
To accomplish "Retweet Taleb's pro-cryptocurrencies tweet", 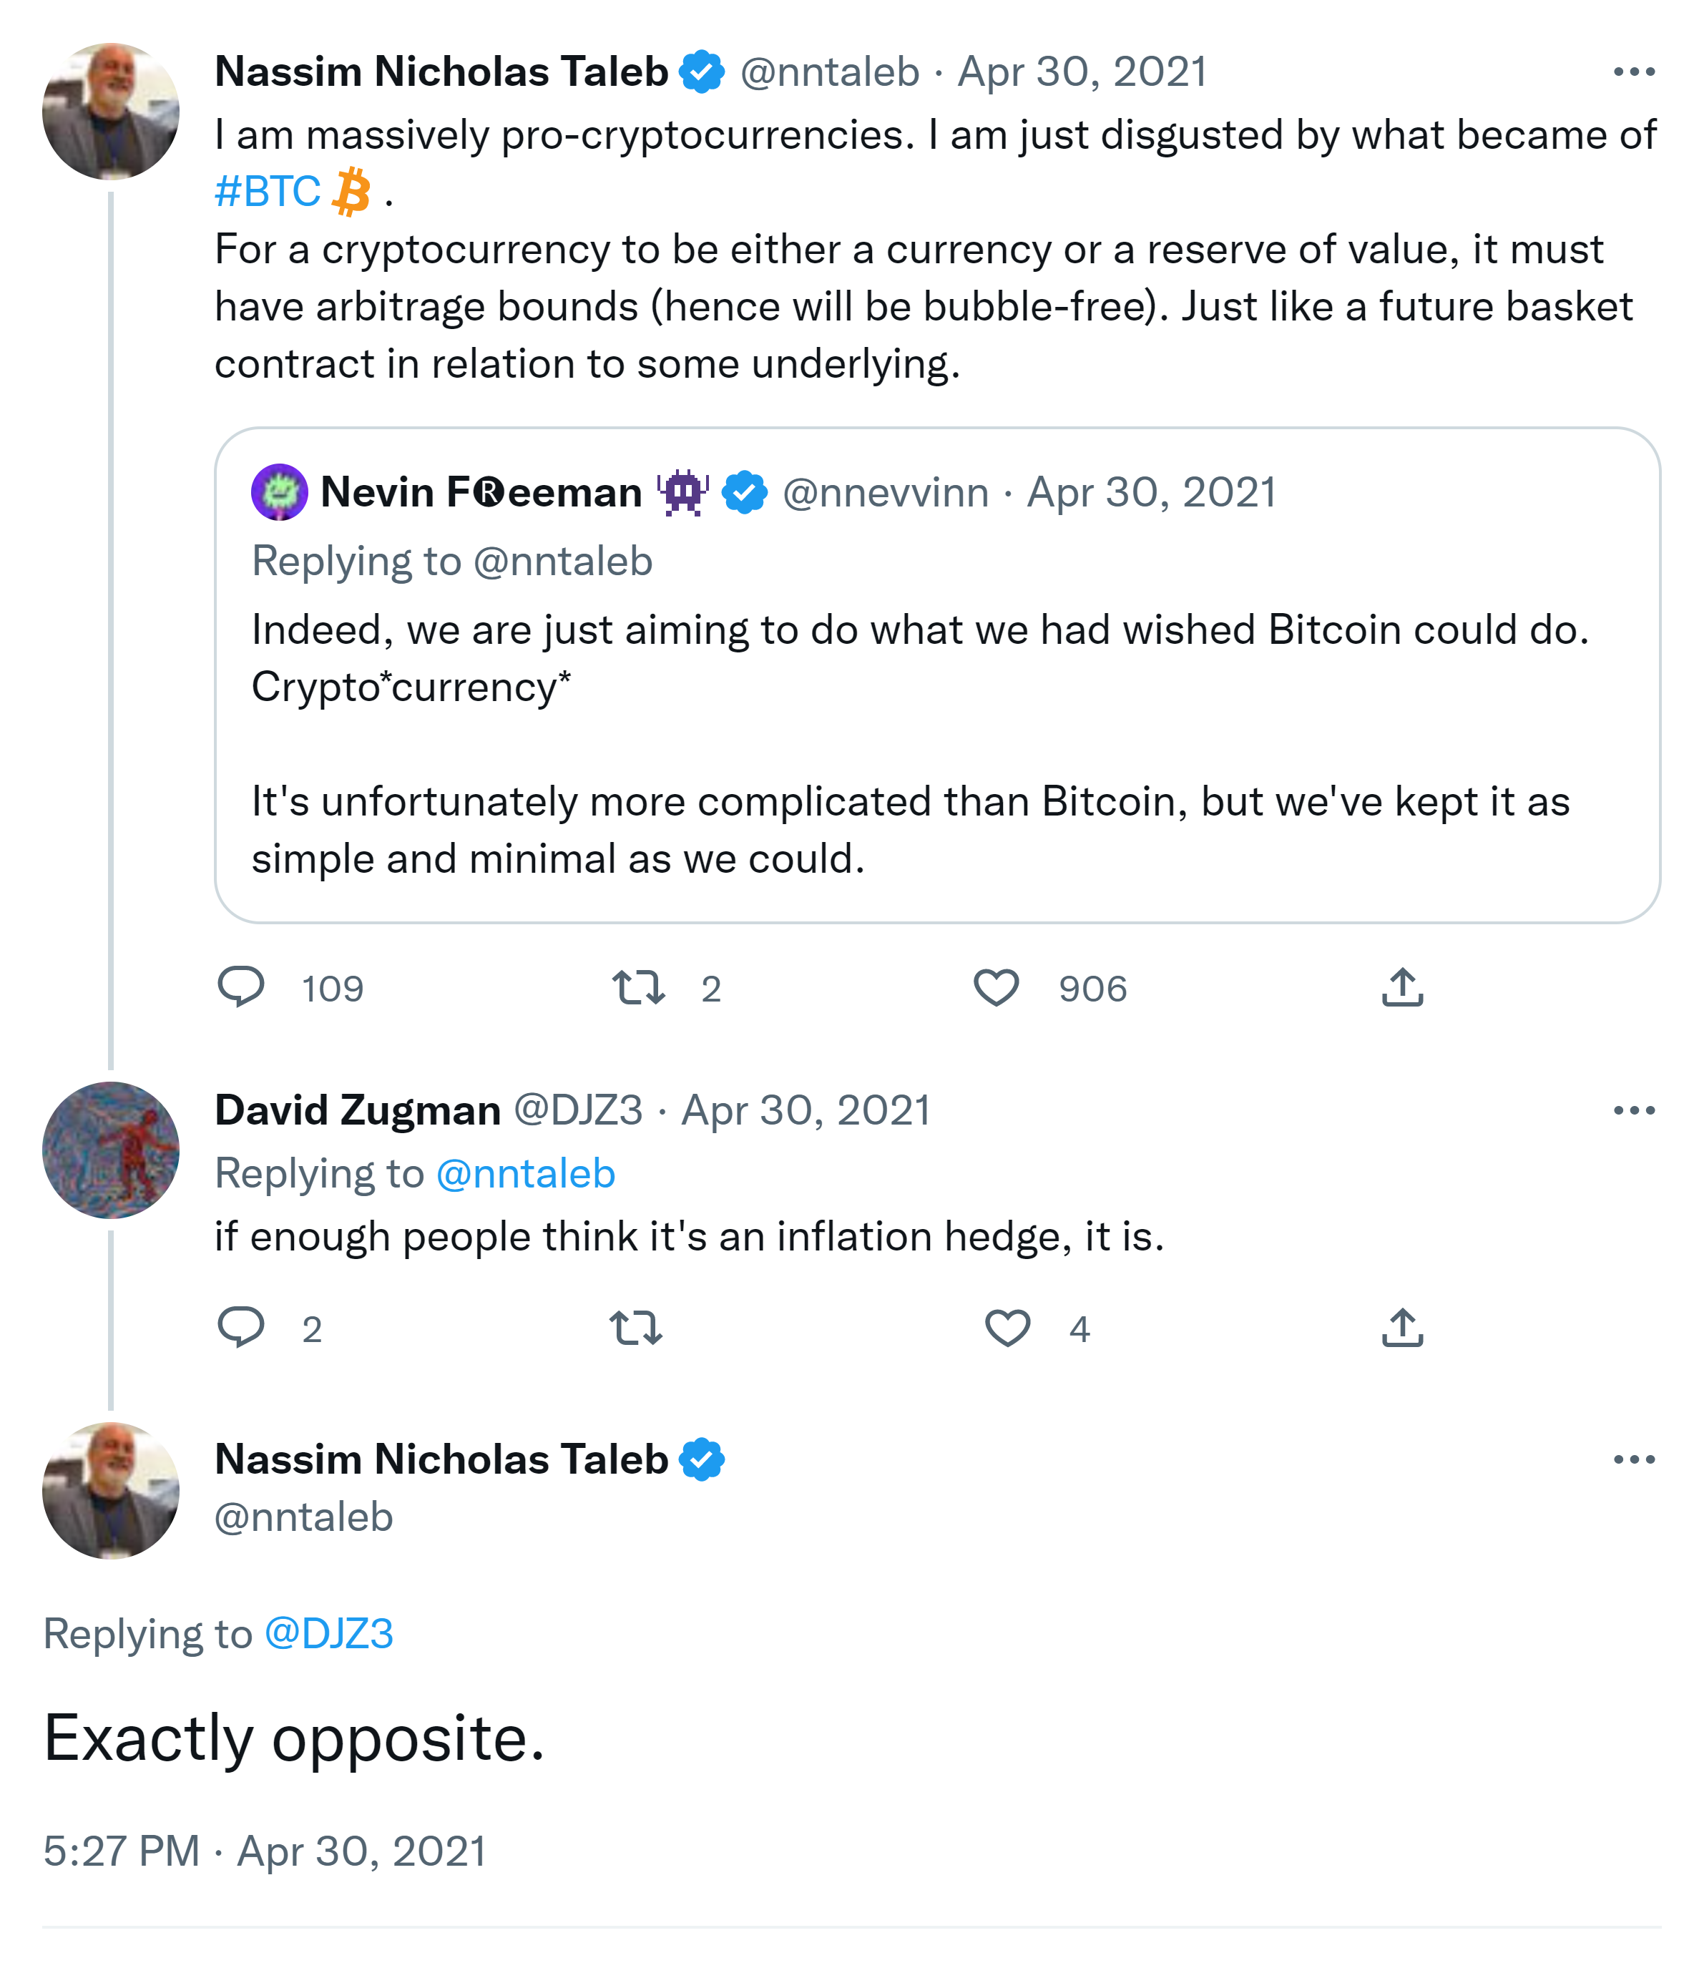I will pos(638,987).
